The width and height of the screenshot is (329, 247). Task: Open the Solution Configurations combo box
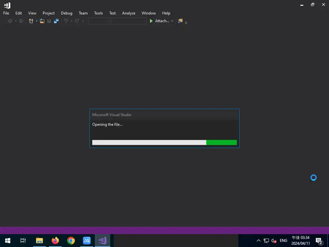(99, 21)
